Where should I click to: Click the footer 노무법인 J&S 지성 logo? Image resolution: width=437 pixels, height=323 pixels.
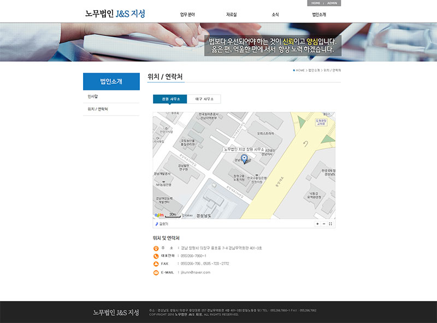point(116,313)
